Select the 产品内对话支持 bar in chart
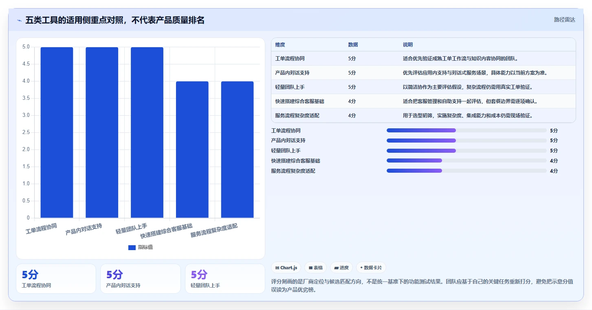Viewport: 592px width, 310px height. (102, 132)
